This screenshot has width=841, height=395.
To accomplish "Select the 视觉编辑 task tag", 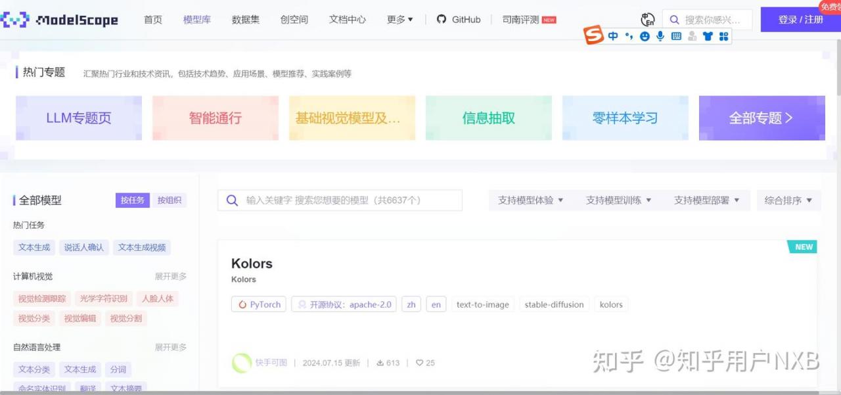I will (80, 319).
